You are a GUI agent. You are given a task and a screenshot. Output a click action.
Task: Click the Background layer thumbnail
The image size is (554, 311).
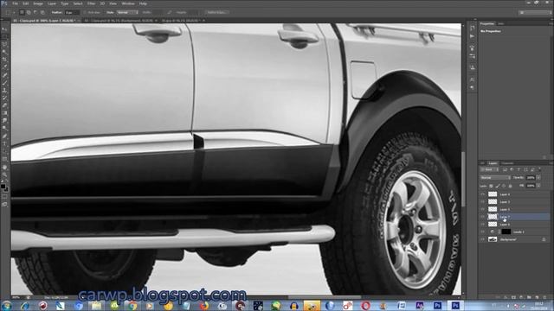click(493, 239)
